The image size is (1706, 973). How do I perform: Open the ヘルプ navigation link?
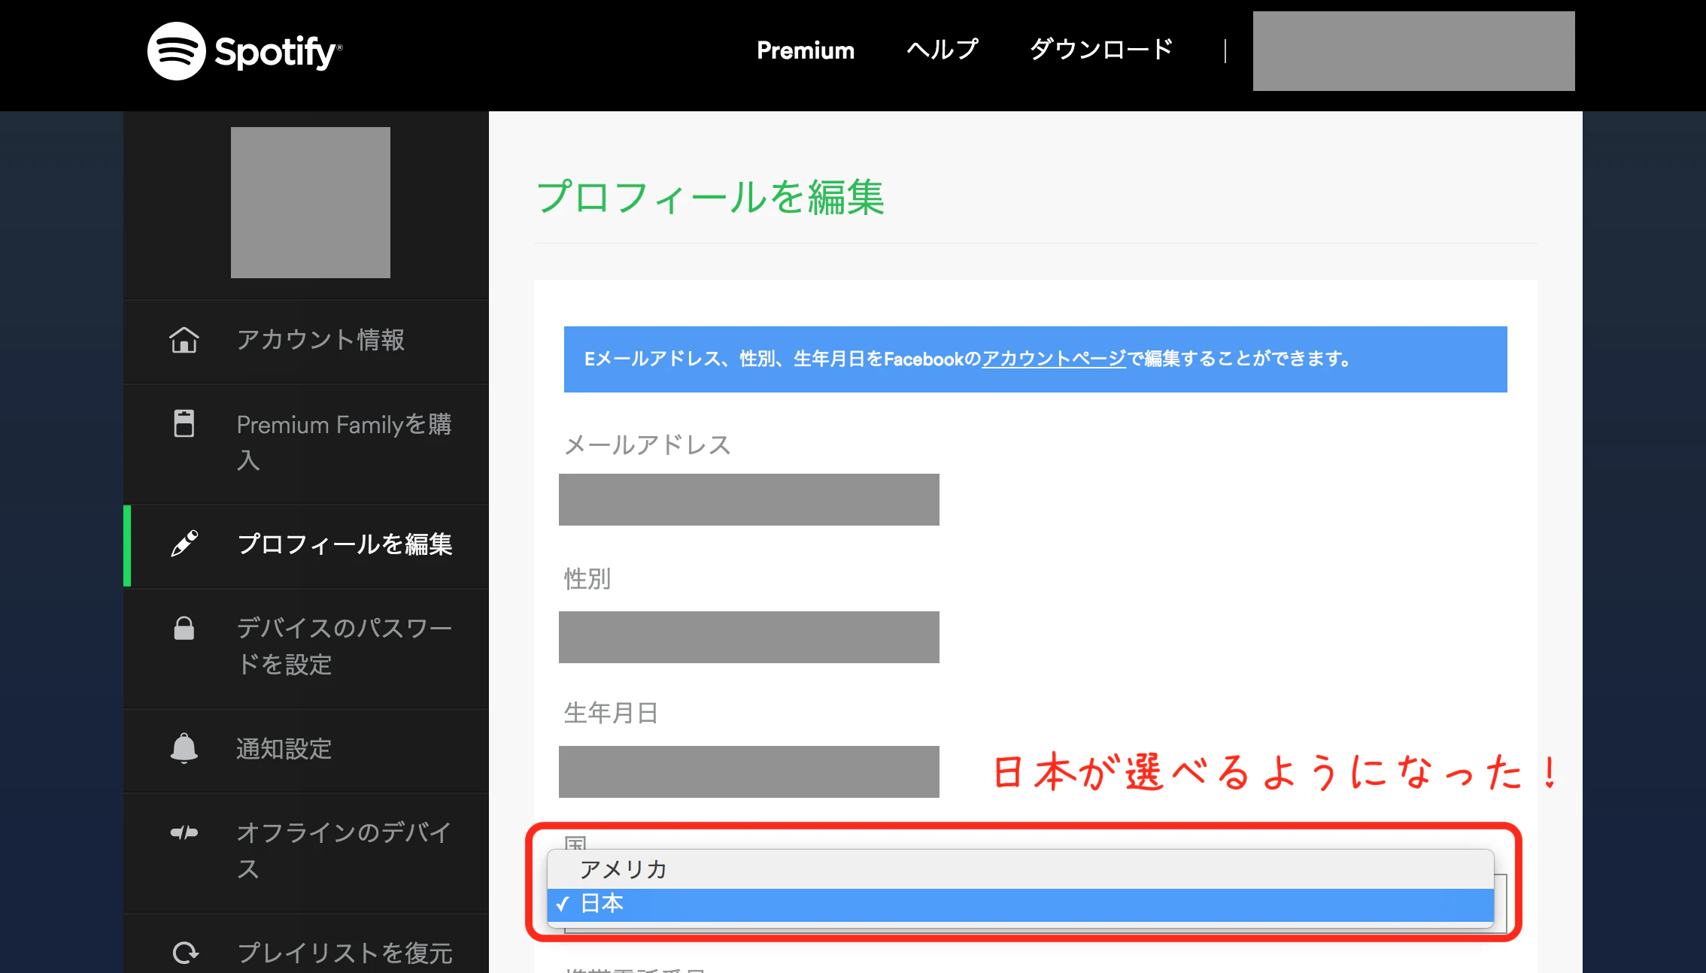coord(943,50)
